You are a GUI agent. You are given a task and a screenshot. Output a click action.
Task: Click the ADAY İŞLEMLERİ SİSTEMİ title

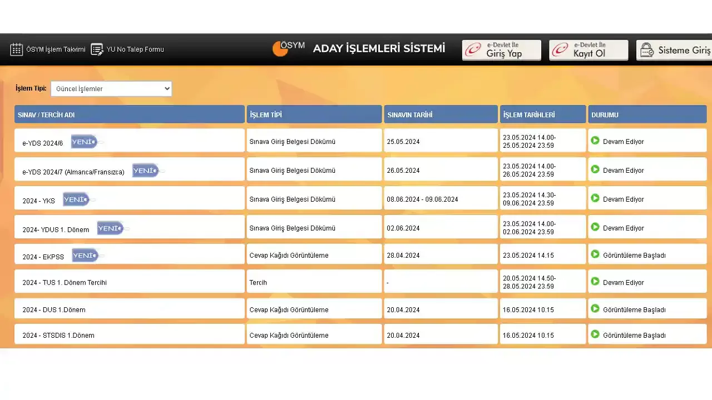tap(379, 49)
